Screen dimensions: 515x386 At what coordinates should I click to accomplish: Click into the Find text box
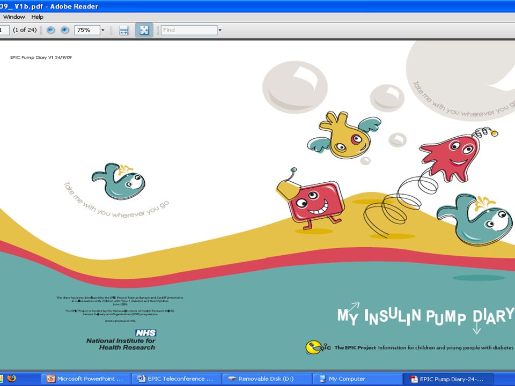click(189, 30)
